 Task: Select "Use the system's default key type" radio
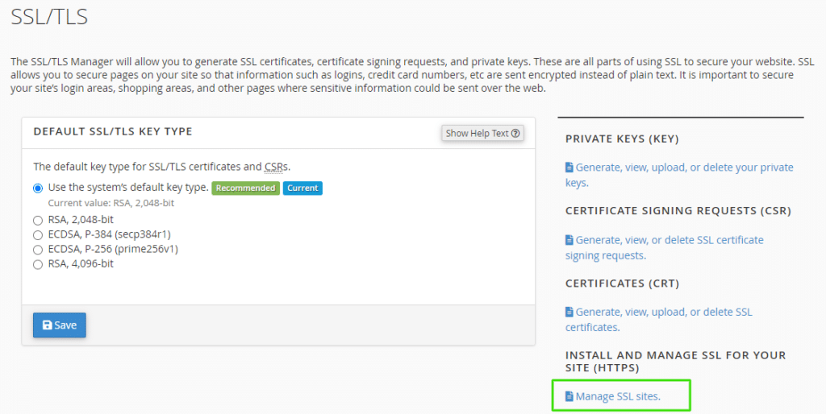pos(38,188)
